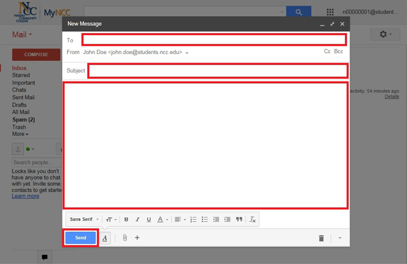Attach a file with paperclip icon
This screenshot has height=264, width=407.
point(125,238)
